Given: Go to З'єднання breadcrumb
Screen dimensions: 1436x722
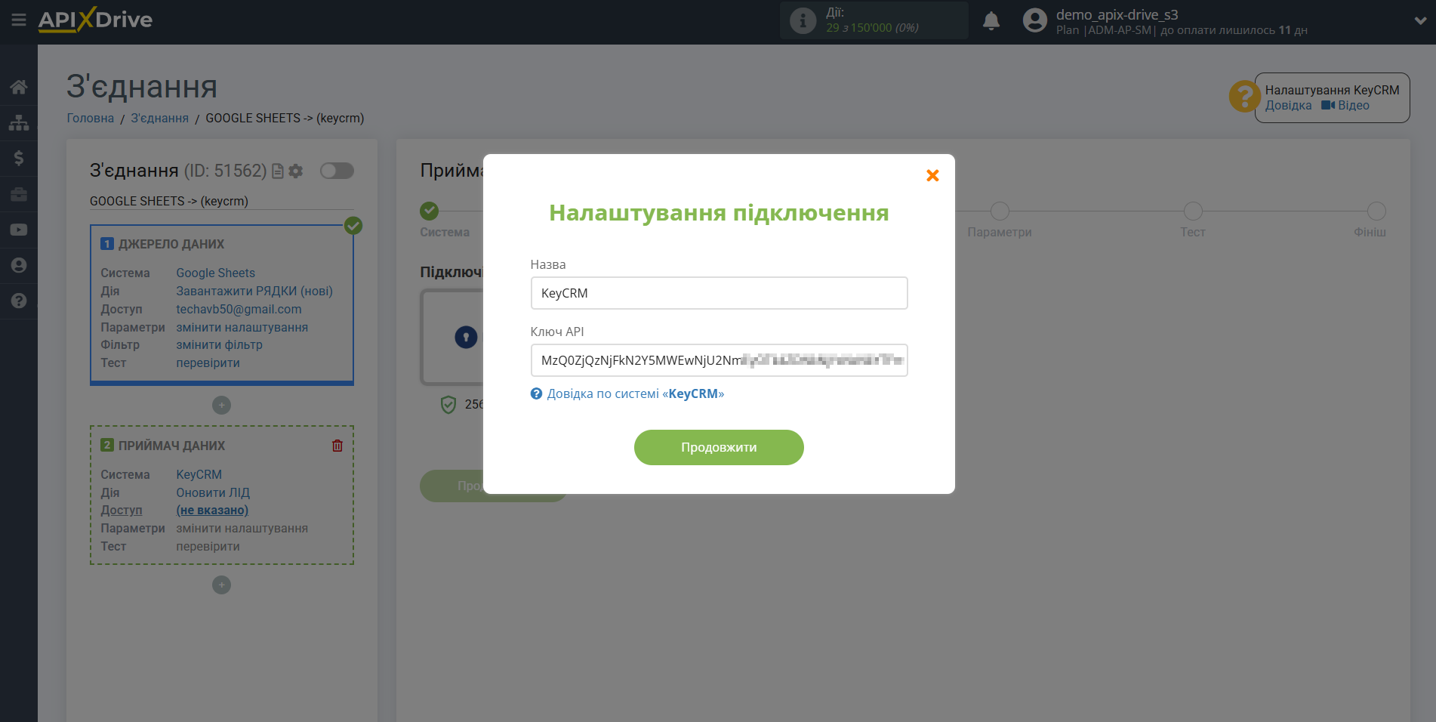Looking at the screenshot, I should point(160,118).
